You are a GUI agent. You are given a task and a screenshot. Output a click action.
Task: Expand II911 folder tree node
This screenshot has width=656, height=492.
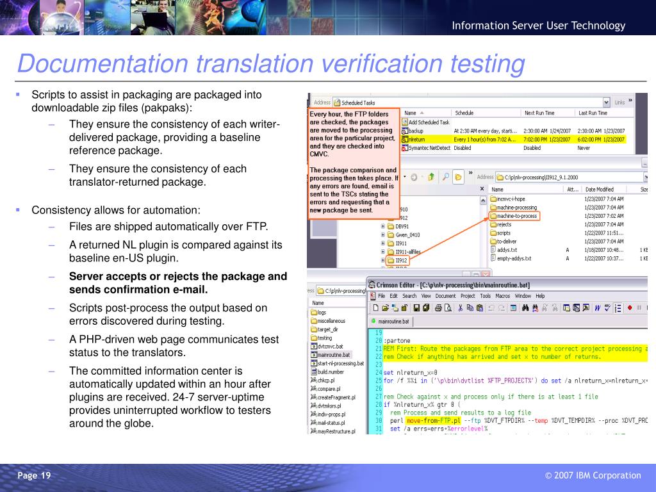coord(383,243)
